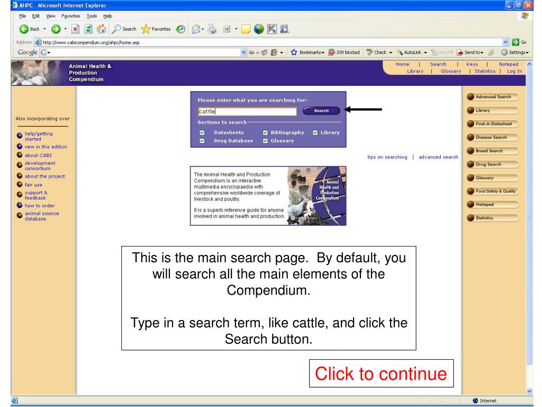Open the about CABI link
The width and height of the screenshot is (542, 407).
pyautogui.click(x=38, y=155)
